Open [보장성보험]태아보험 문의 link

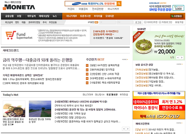point(155,77)
